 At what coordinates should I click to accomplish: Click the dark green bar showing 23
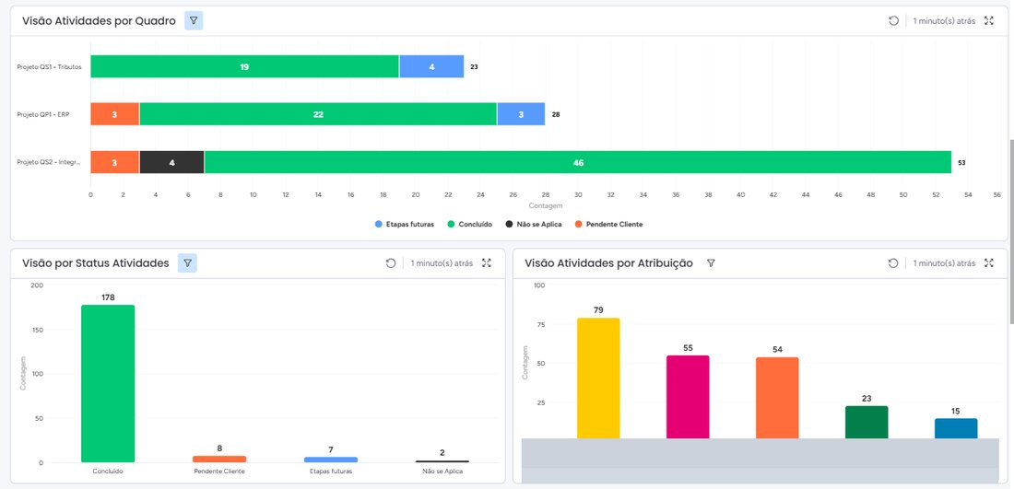tap(867, 423)
